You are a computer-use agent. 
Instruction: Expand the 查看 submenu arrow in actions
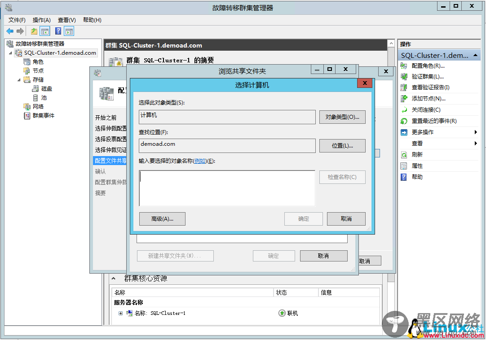(x=476, y=144)
